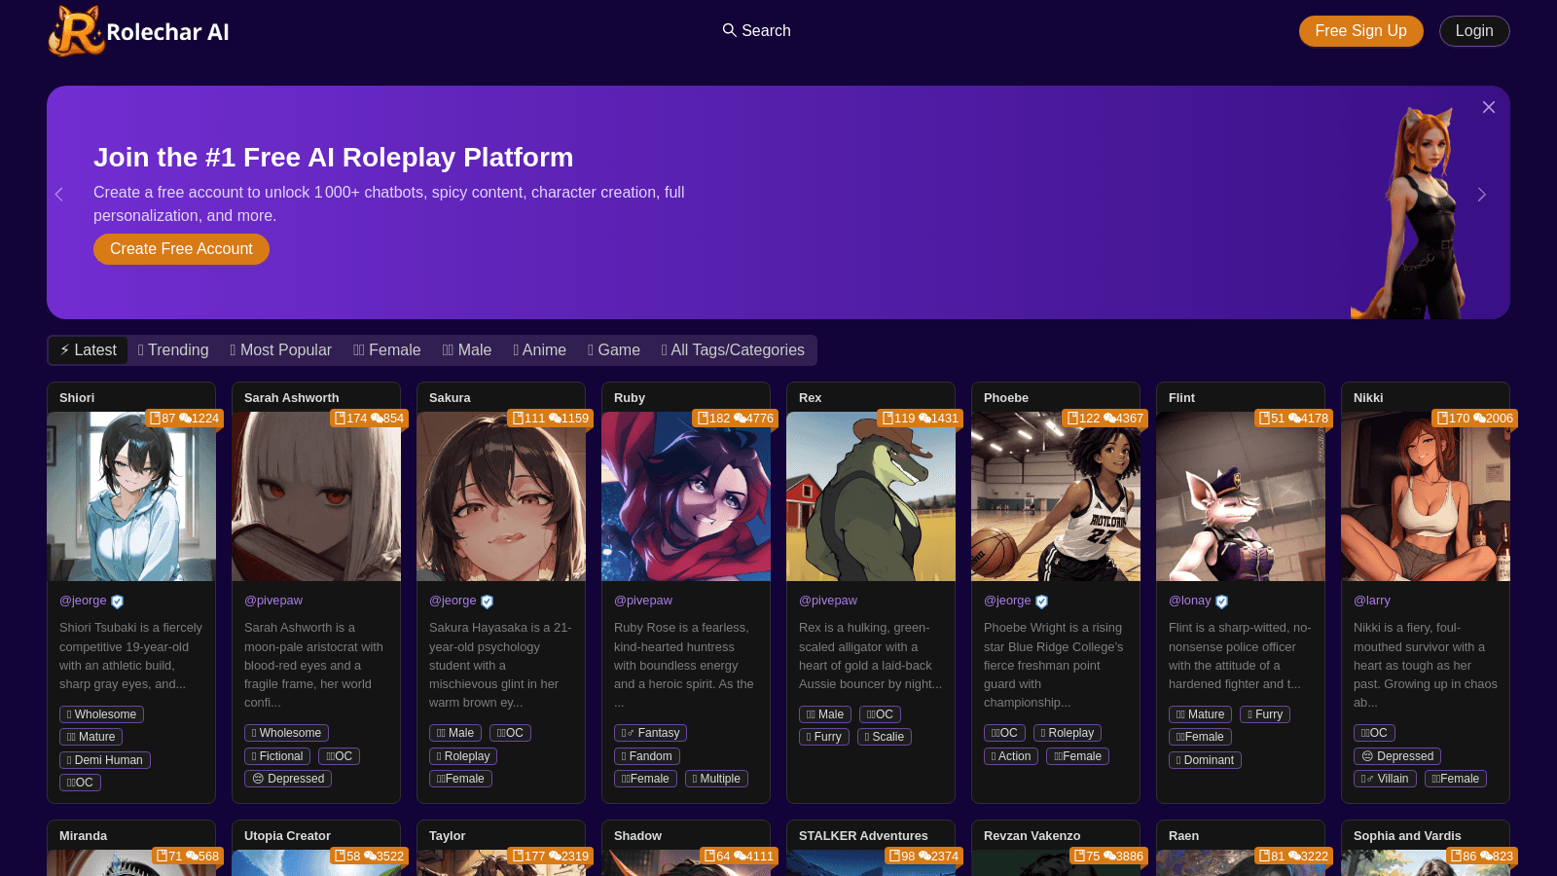Screen dimensions: 1557x876
Task: Click Furry tag on Rex card
Action: pyautogui.click(x=824, y=737)
